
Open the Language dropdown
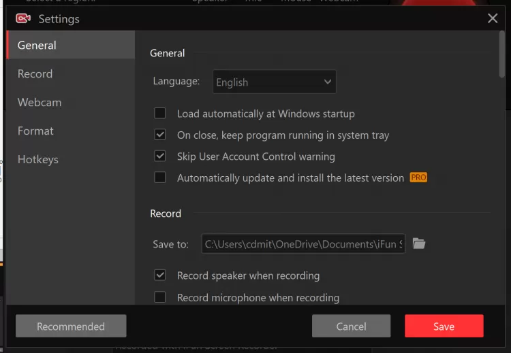tap(275, 82)
